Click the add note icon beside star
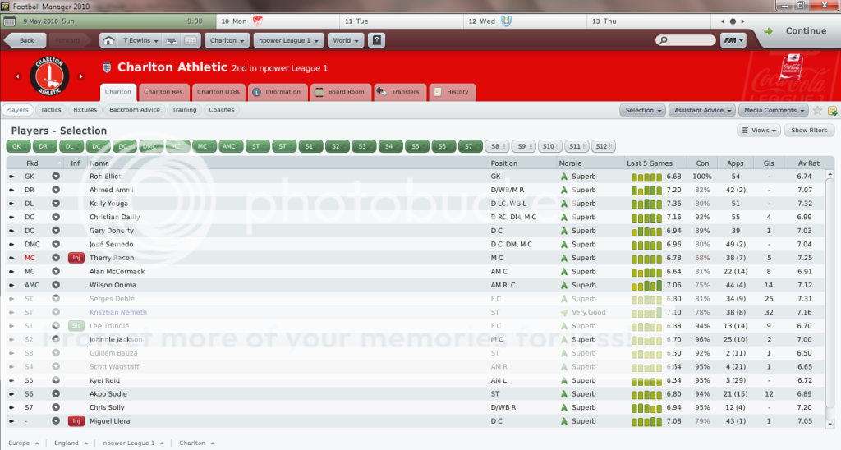 click(x=832, y=110)
